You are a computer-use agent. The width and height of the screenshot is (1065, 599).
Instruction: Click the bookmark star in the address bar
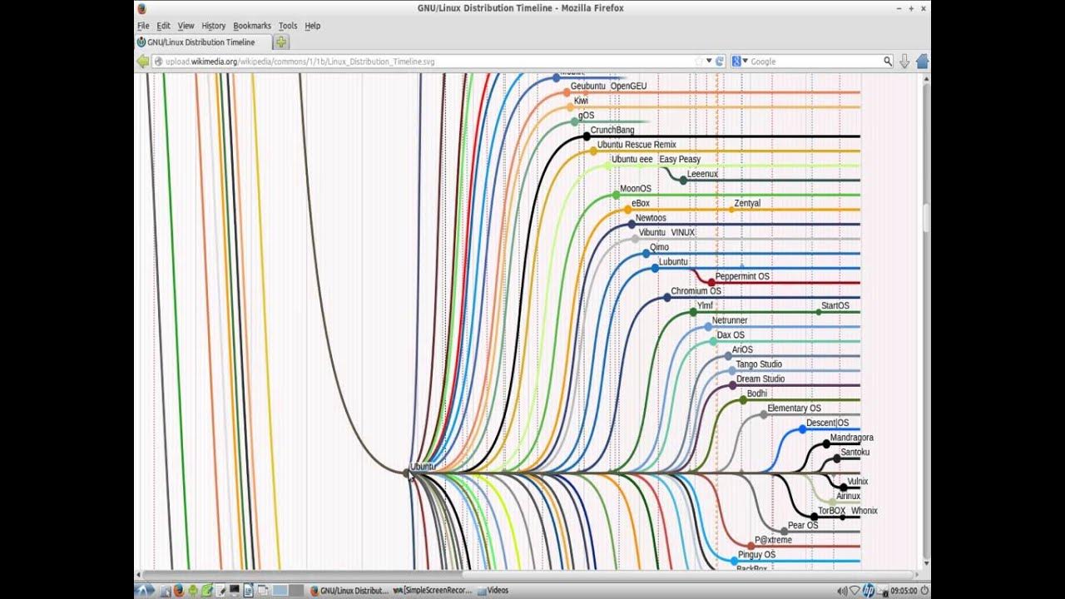click(x=699, y=62)
